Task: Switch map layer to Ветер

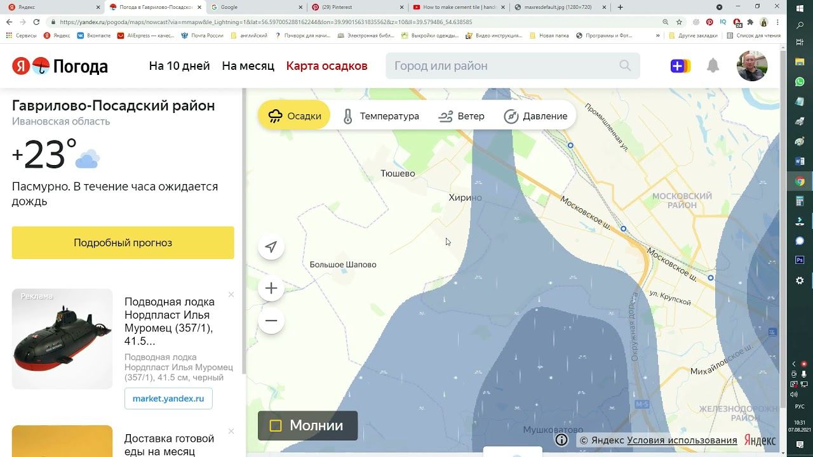Action: (x=462, y=116)
